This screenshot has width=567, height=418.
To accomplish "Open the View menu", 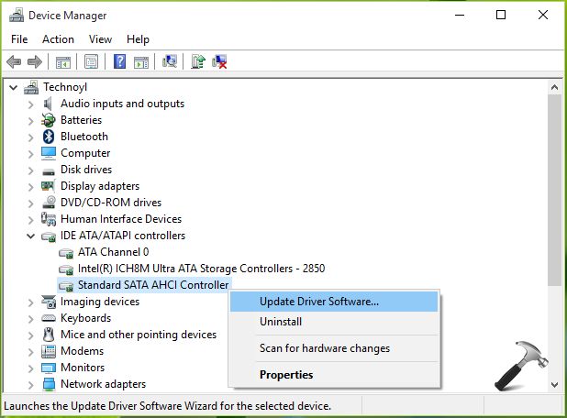I will 100,39.
